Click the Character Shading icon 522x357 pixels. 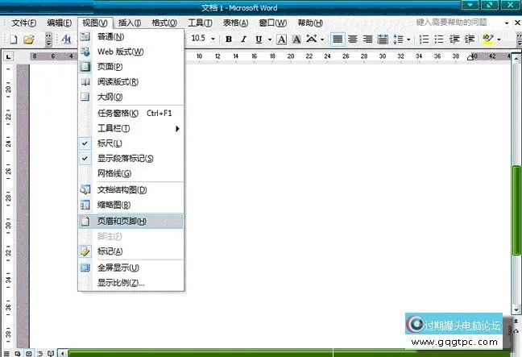click(296, 39)
